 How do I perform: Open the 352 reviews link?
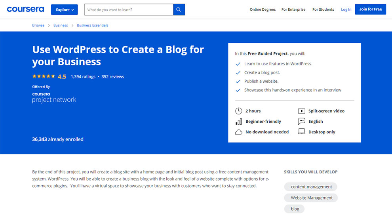click(113, 76)
